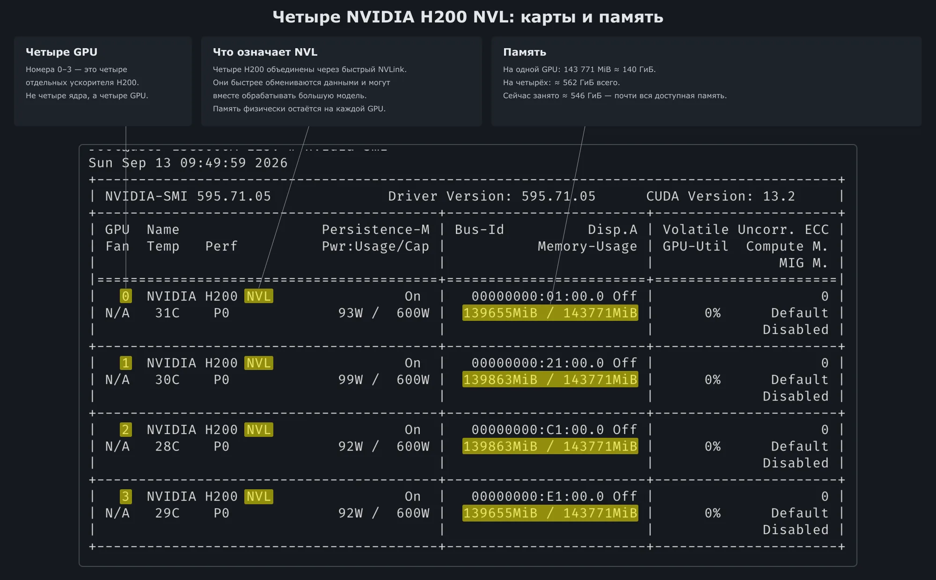Click the "MIG M." column header
Screen dimensions: 936x580
(x=804, y=263)
